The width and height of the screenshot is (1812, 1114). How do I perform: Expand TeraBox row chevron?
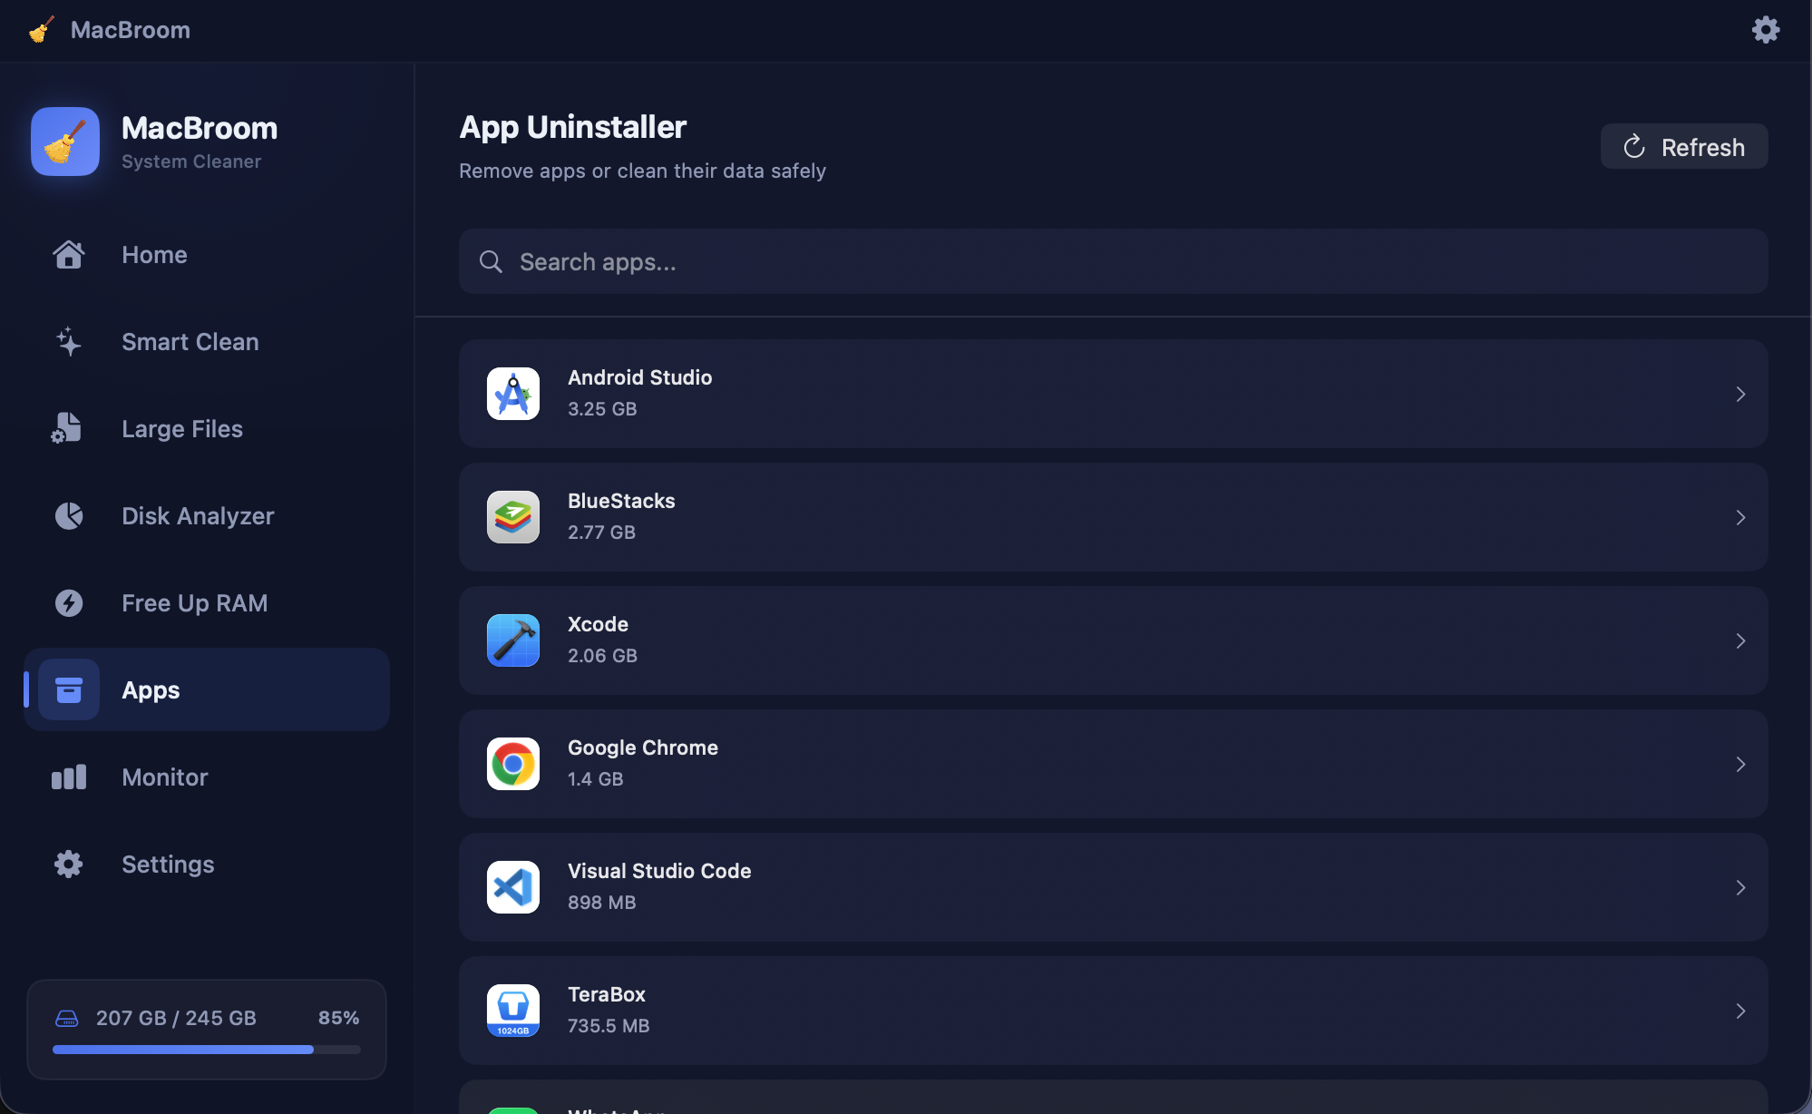1740,1011
